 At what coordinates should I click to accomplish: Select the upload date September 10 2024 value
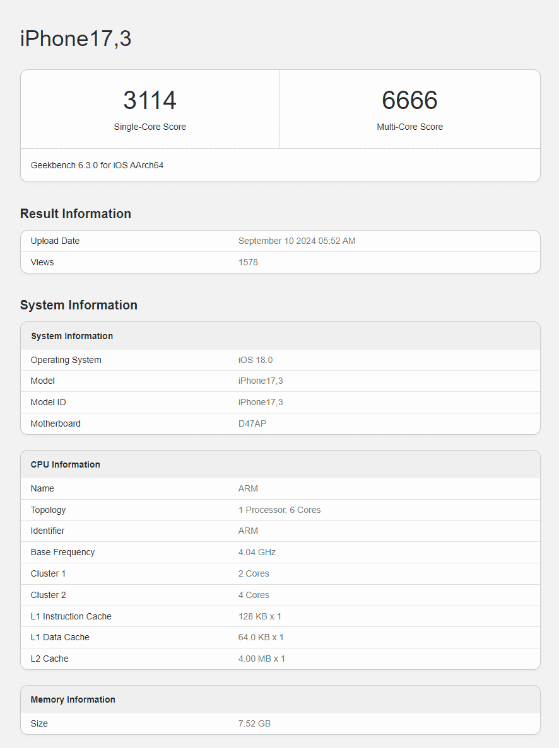coord(297,241)
